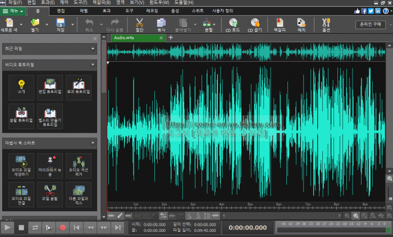Click the 절단 (Cut) scissors icon
The height and width of the screenshot is (237, 393).
click(x=139, y=24)
